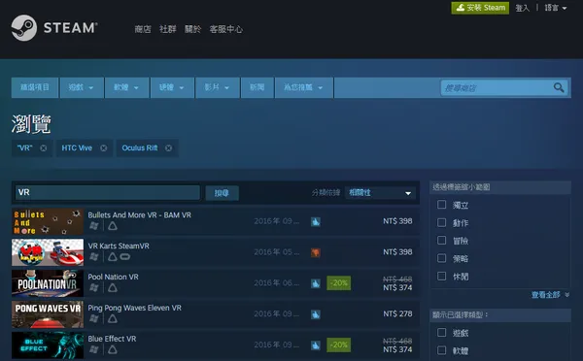The height and width of the screenshot is (361, 583).
Task: Click the Steam logo icon
Action: click(24, 28)
